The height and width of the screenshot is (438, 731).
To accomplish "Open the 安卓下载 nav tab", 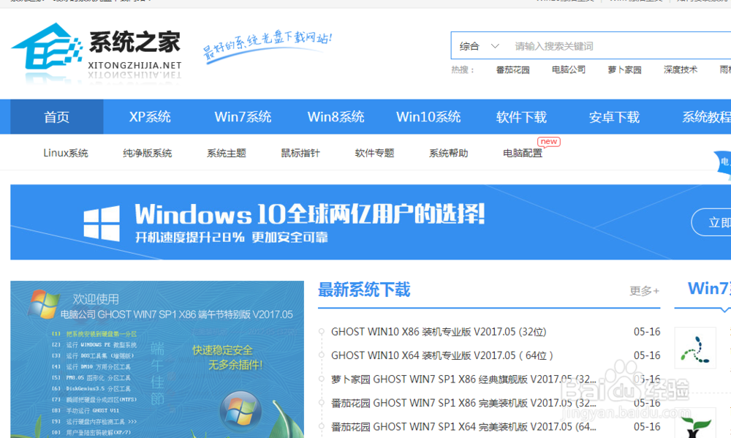I will (x=614, y=116).
